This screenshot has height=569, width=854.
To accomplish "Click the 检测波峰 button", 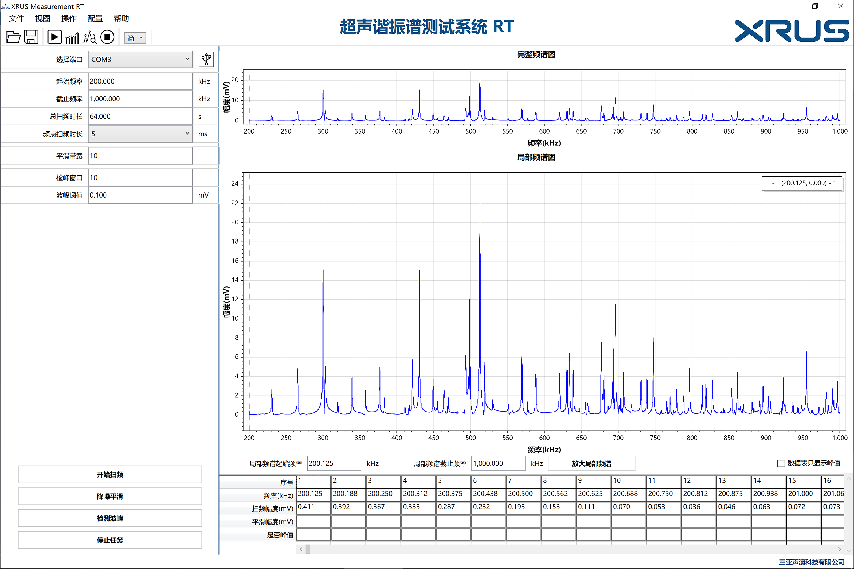I will coord(110,518).
